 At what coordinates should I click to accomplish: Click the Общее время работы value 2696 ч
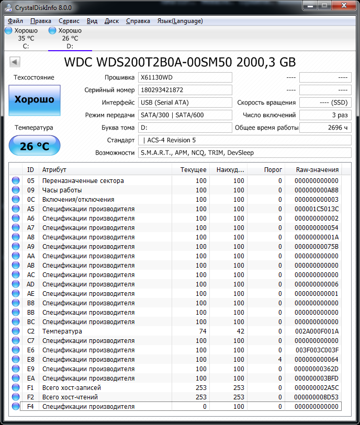pyautogui.click(x=325, y=128)
